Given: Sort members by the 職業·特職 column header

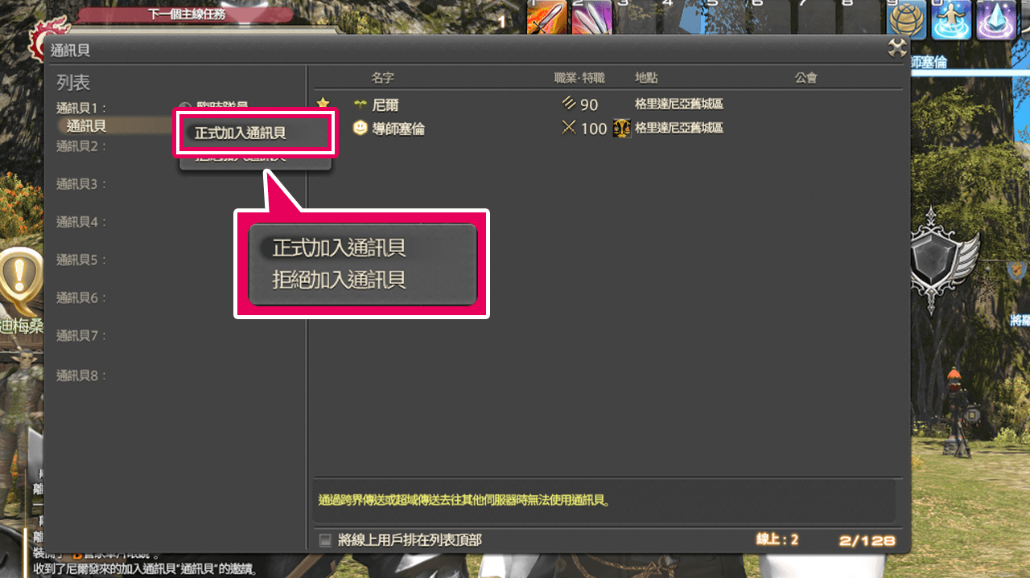Looking at the screenshot, I should pyautogui.click(x=579, y=78).
